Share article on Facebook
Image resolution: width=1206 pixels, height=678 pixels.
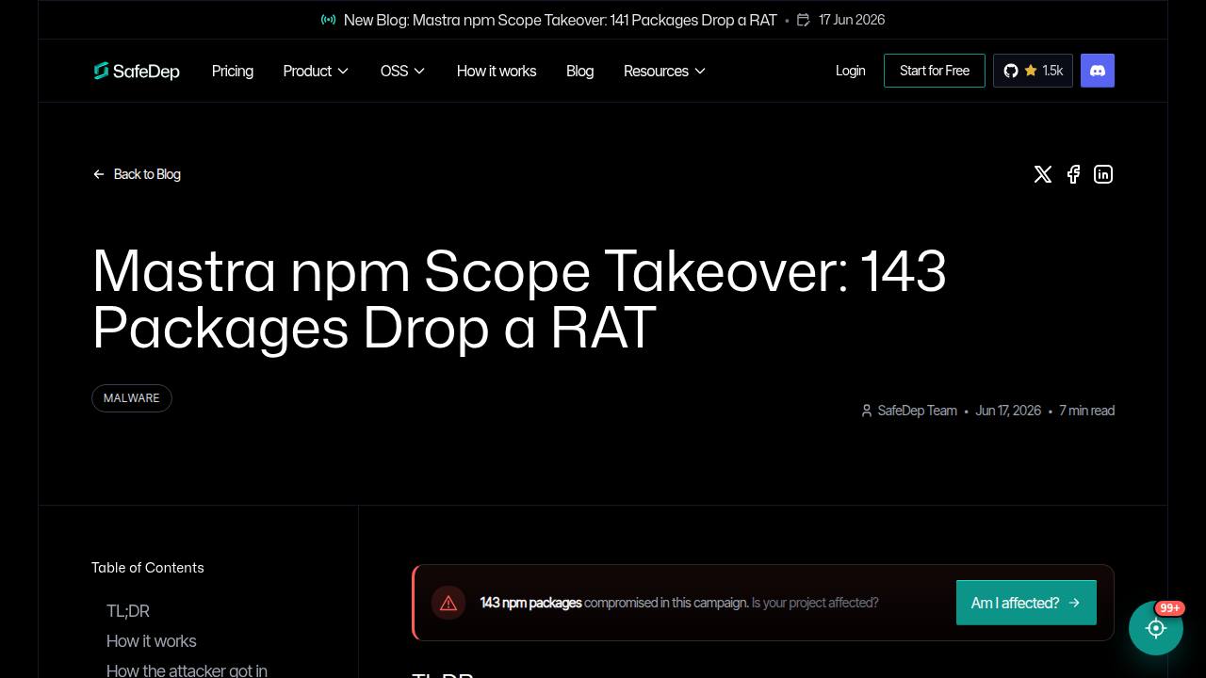click(1073, 174)
